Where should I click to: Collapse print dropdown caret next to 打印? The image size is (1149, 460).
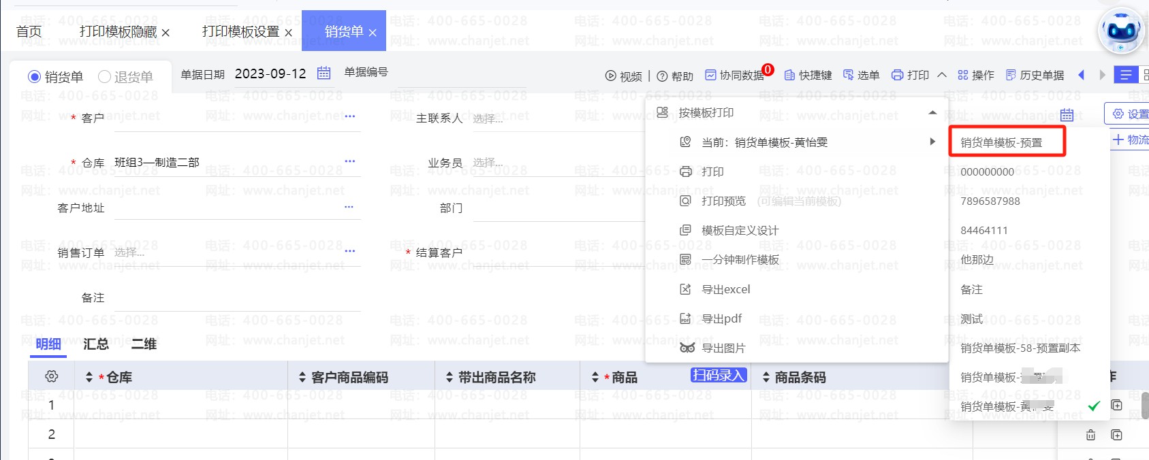tap(942, 75)
